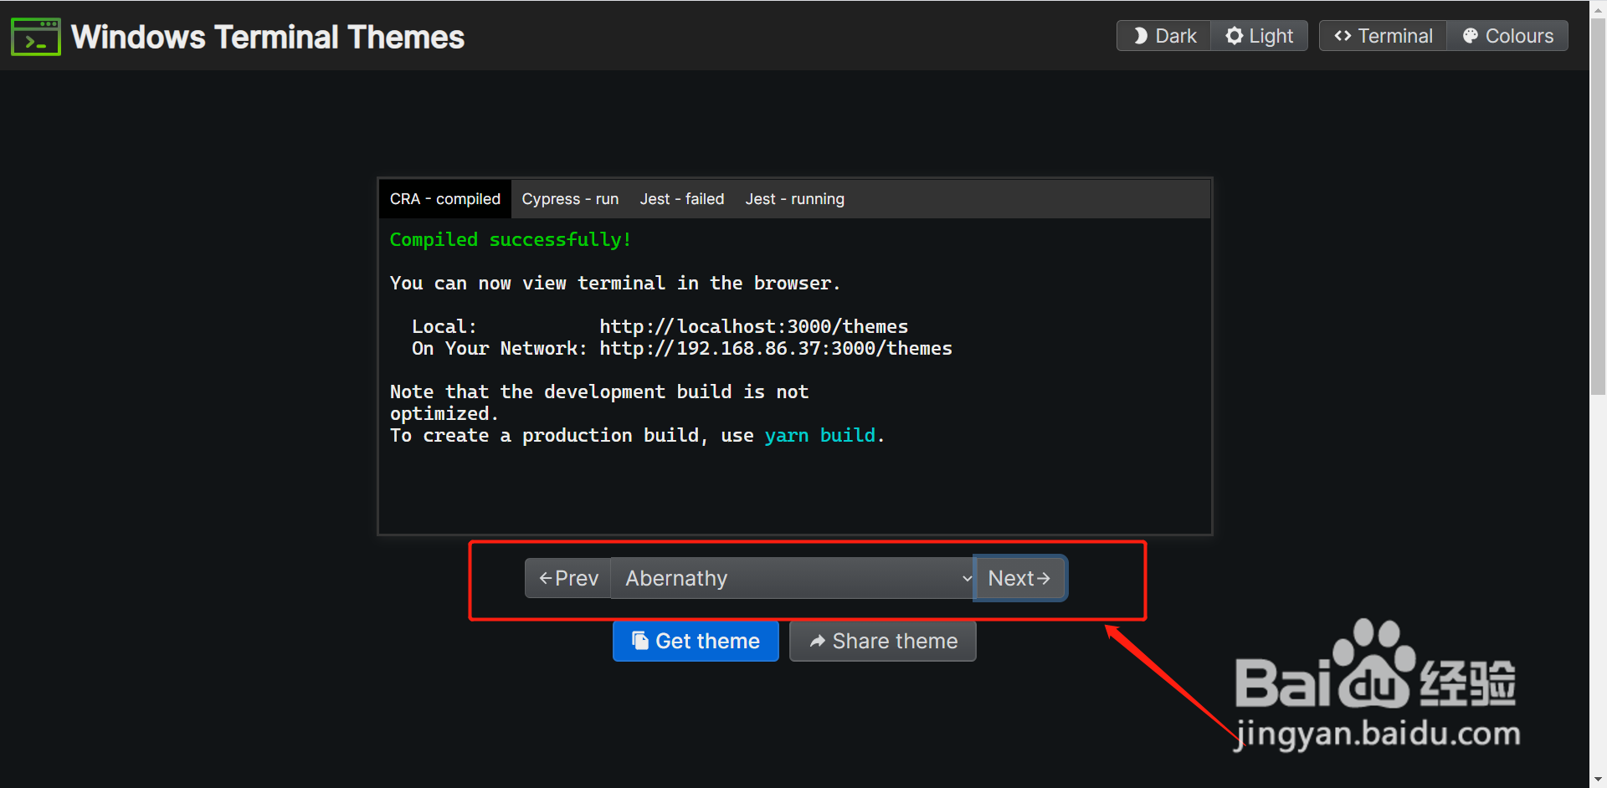The height and width of the screenshot is (788, 1607).
Task: Click the Get theme button
Action: (x=696, y=641)
